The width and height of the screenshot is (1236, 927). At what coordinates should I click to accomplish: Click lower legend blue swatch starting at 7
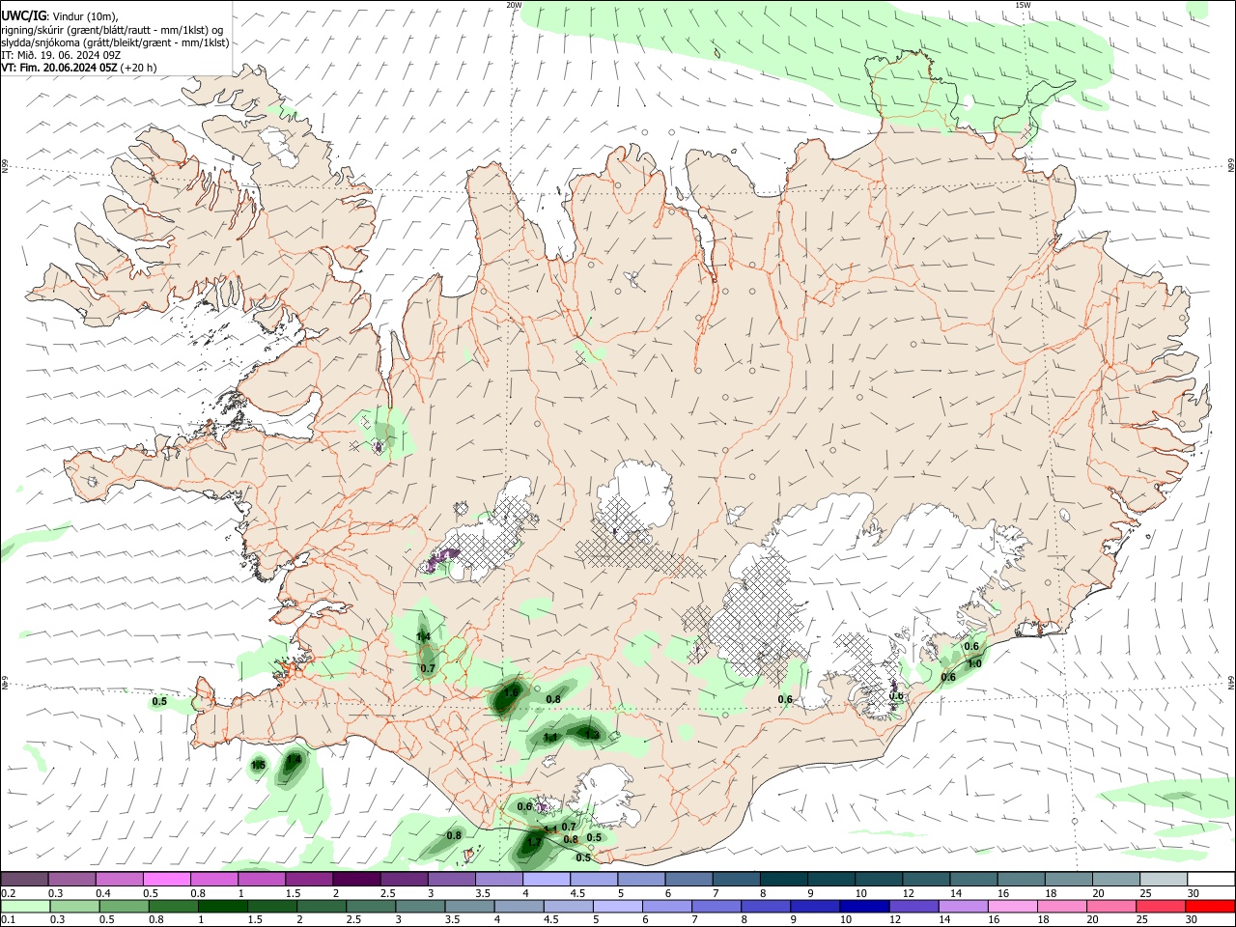point(715,906)
